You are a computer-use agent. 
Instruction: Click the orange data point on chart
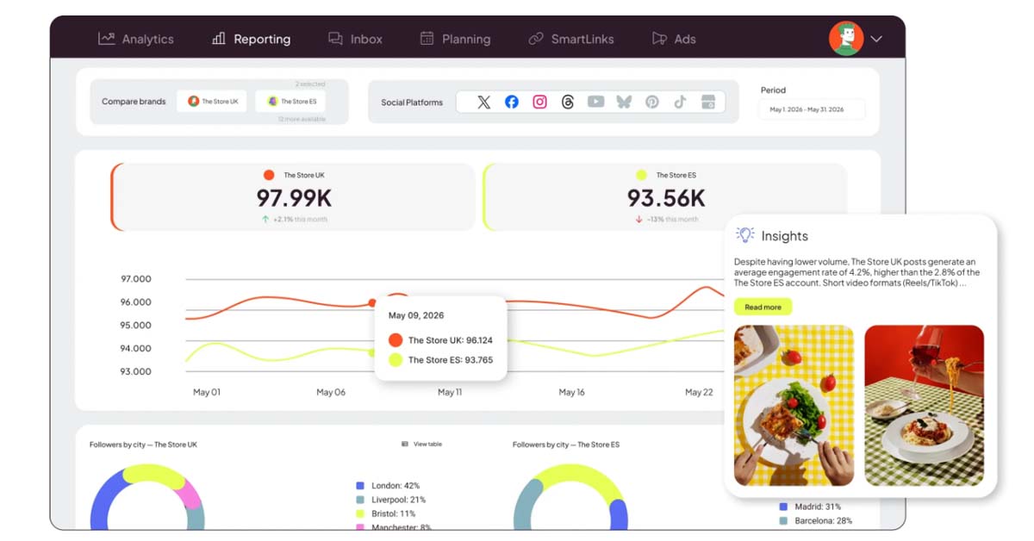point(372,302)
